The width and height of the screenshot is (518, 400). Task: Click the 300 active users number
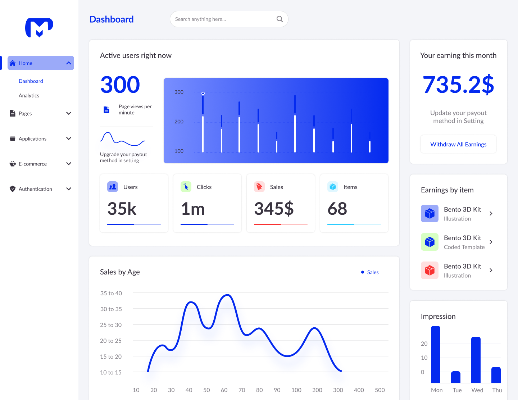[120, 85]
